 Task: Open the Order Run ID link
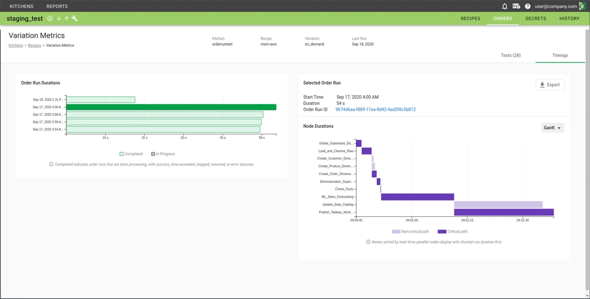(375, 110)
